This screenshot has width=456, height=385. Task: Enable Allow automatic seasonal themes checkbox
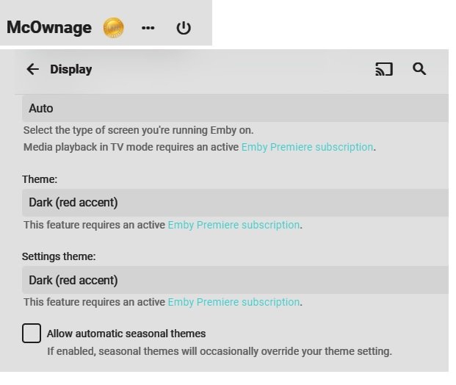32,333
